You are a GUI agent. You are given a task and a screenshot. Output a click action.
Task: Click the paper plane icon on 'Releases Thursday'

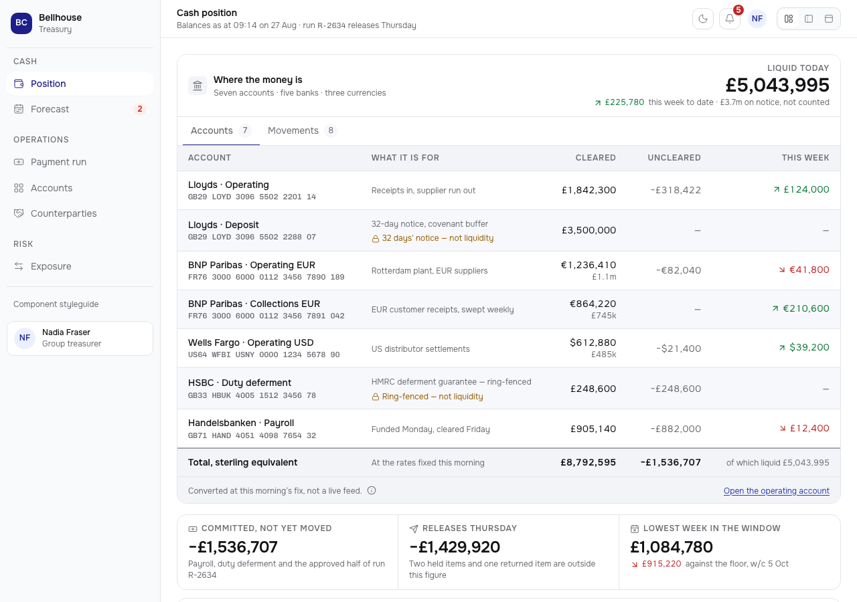pyautogui.click(x=414, y=528)
